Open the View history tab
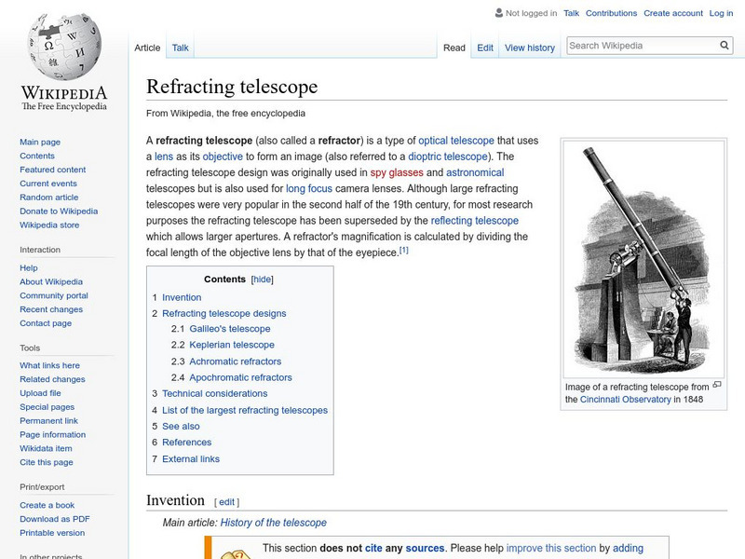The height and width of the screenshot is (559, 745). click(529, 48)
